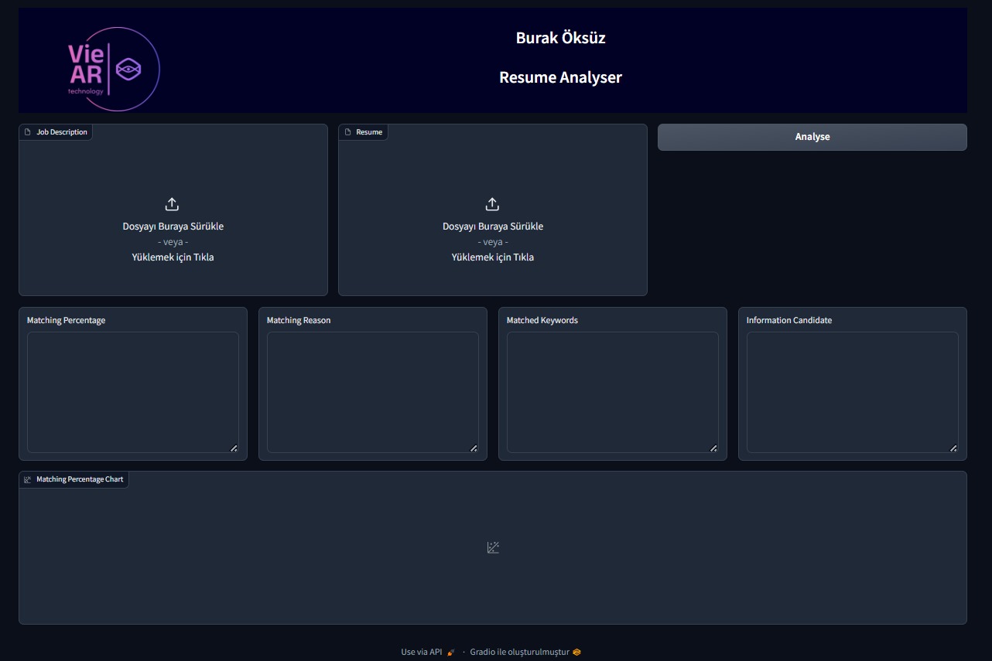Click '- veya -' text in Job Description area
The height and width of the screenshot is (661, 992).
(x=173, y=242)
